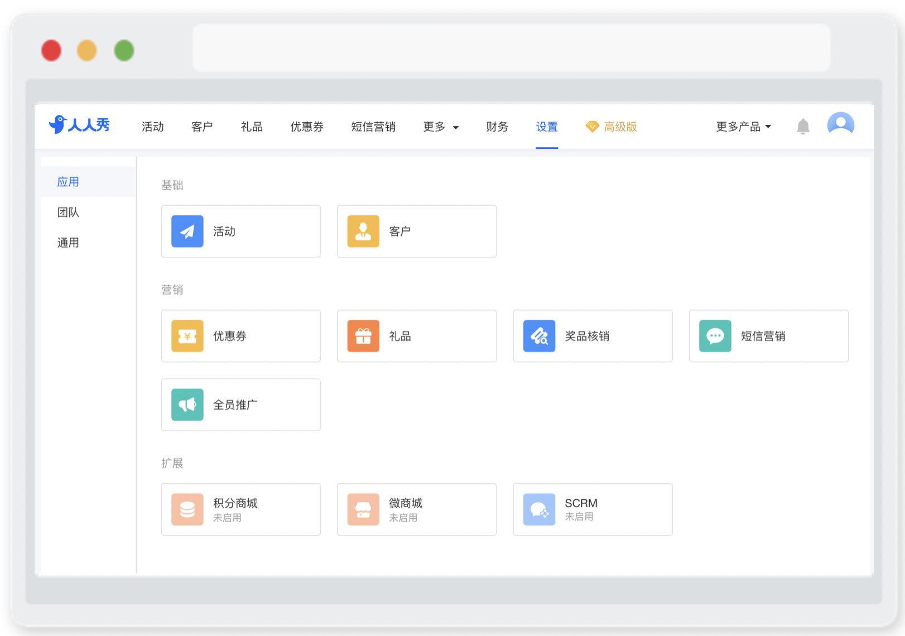Open the notification bell

tap(803, 127)
